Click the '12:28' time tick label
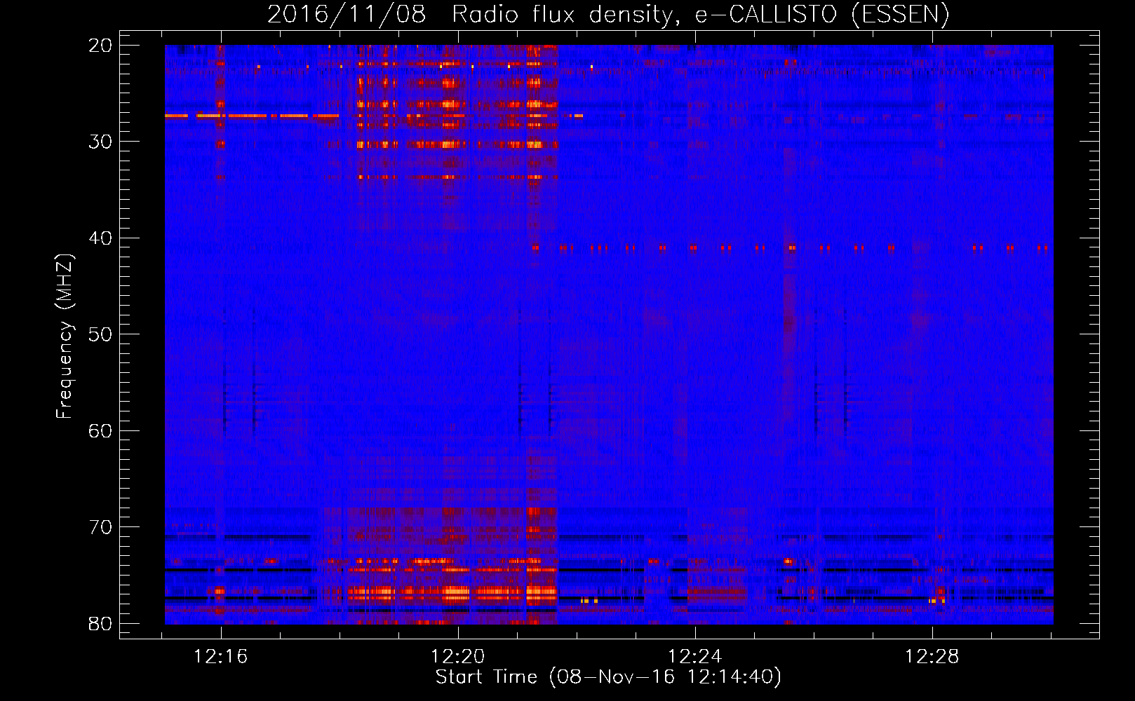The height and width of the screenshot is (701, 1135). [932, 657]
